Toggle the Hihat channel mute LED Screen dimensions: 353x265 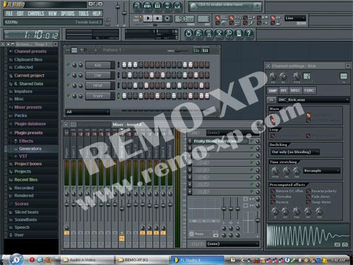click(x=68, y=86)
